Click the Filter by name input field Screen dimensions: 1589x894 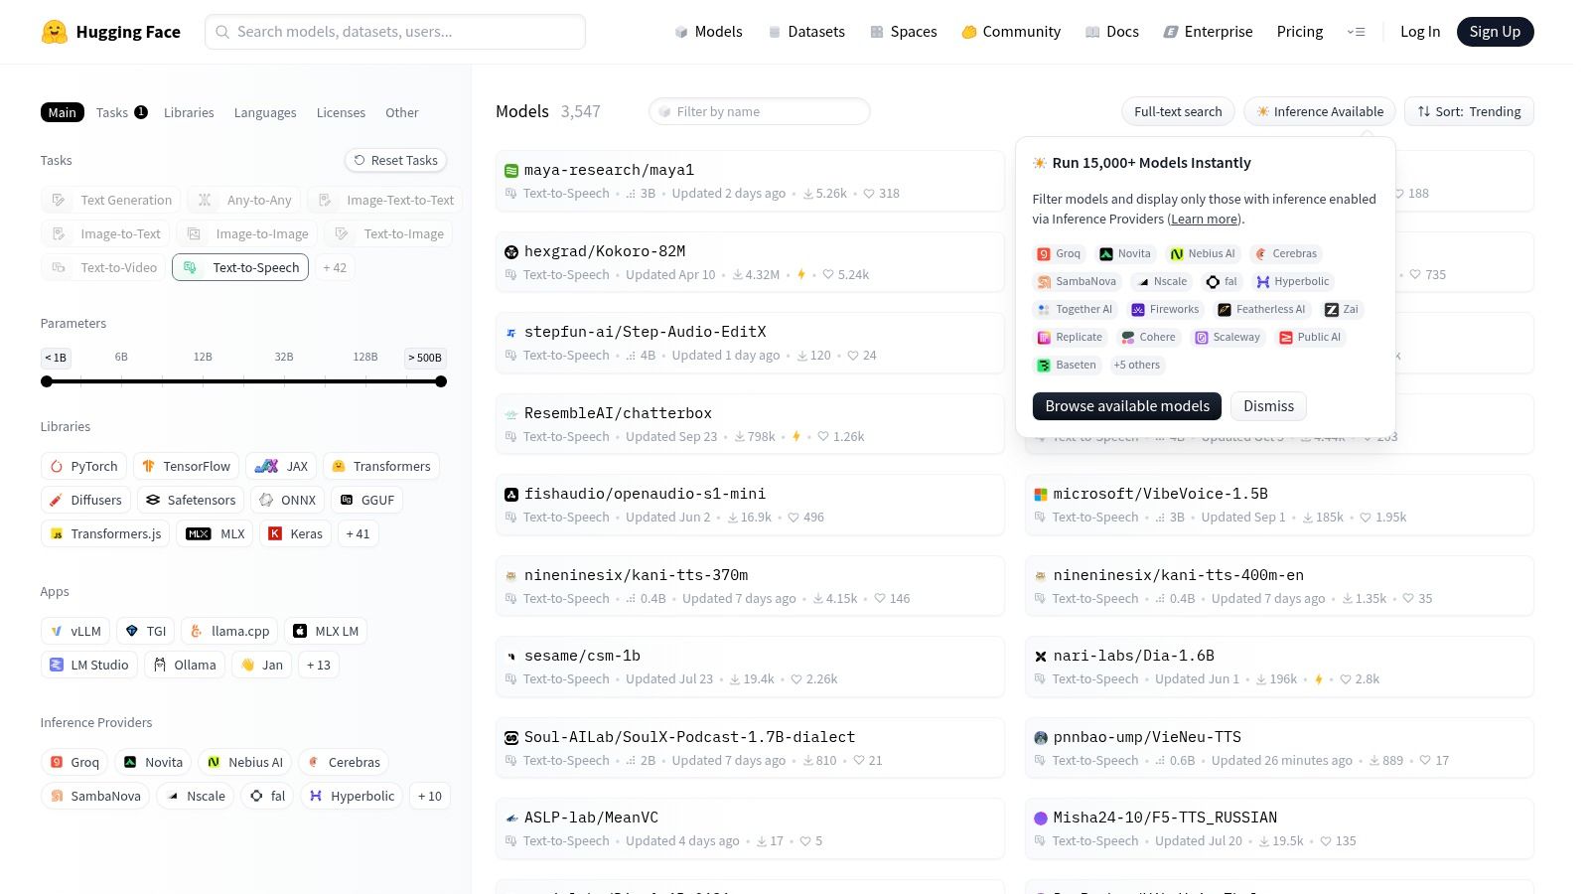coord(760,111)
